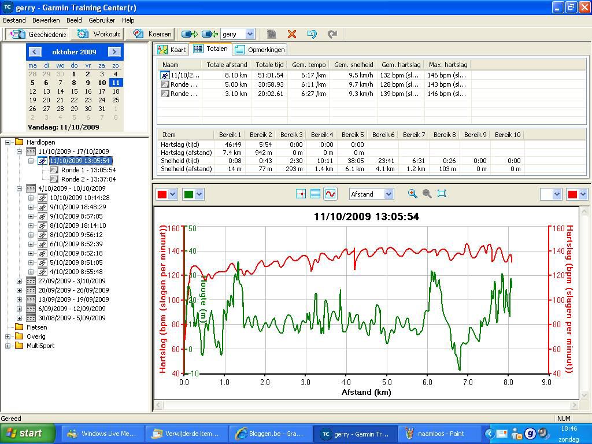Switch to the Kaart tab
This screenshot has width=592, height=444.
click(x=172, y=50)
